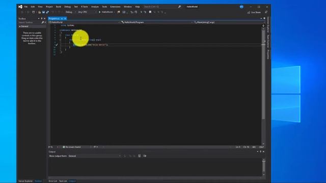The image size is (326, 183).
Task: Click the New Project toolbar icon
Action: pyautogui.click(x=34, y=12)
